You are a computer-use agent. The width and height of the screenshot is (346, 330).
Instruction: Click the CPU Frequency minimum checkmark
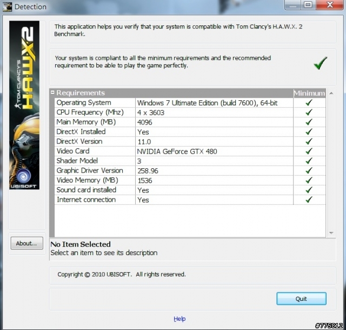(x=309, y=112)
